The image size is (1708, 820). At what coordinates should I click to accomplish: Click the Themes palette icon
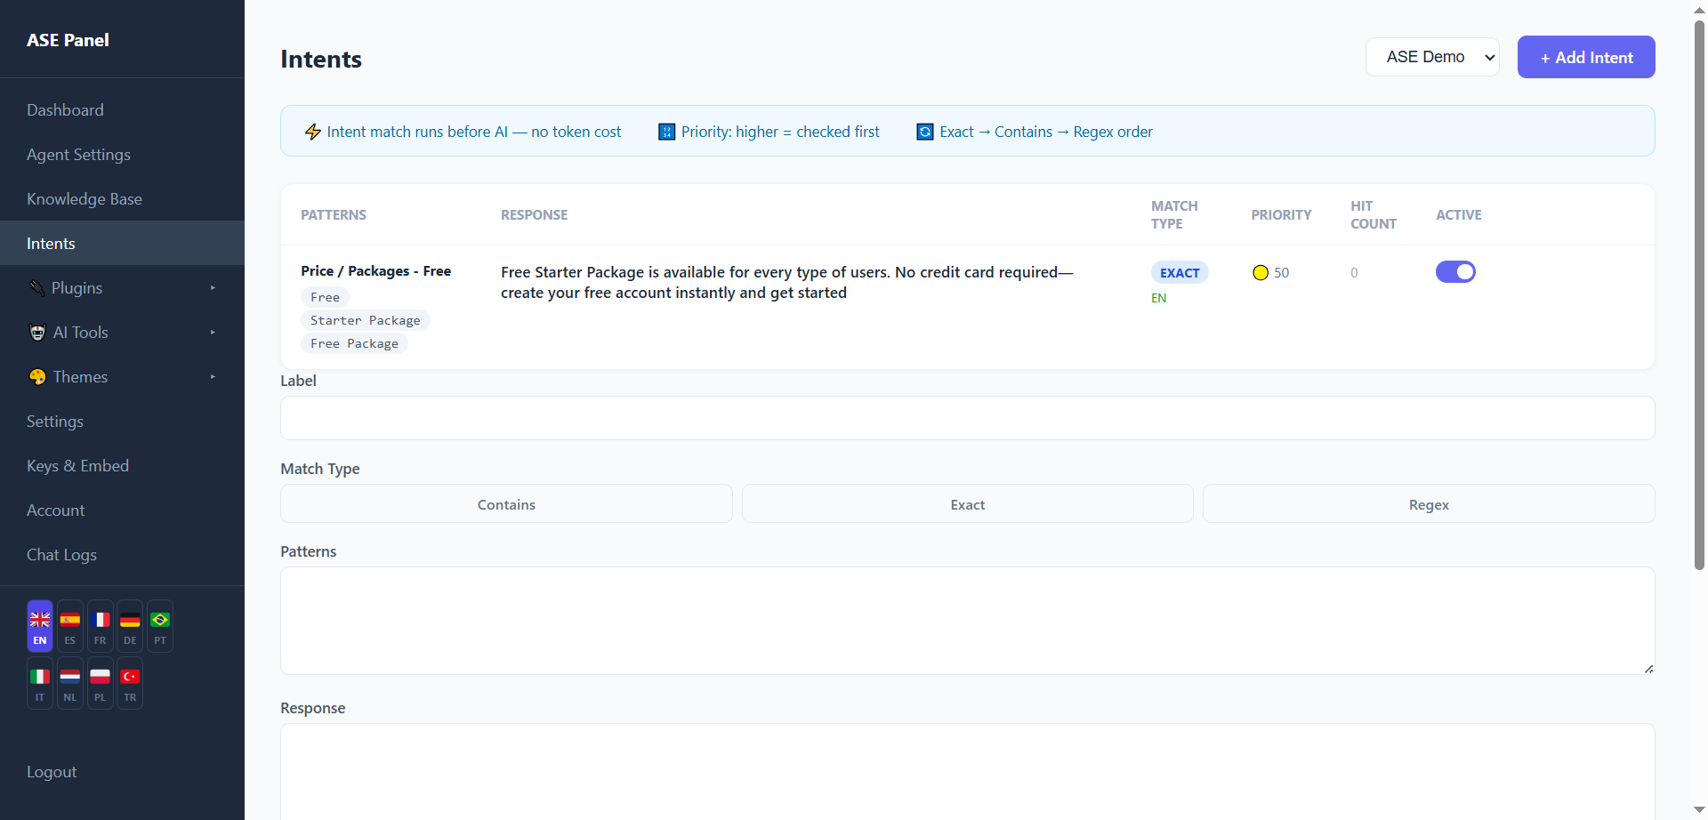click(37, 377)
